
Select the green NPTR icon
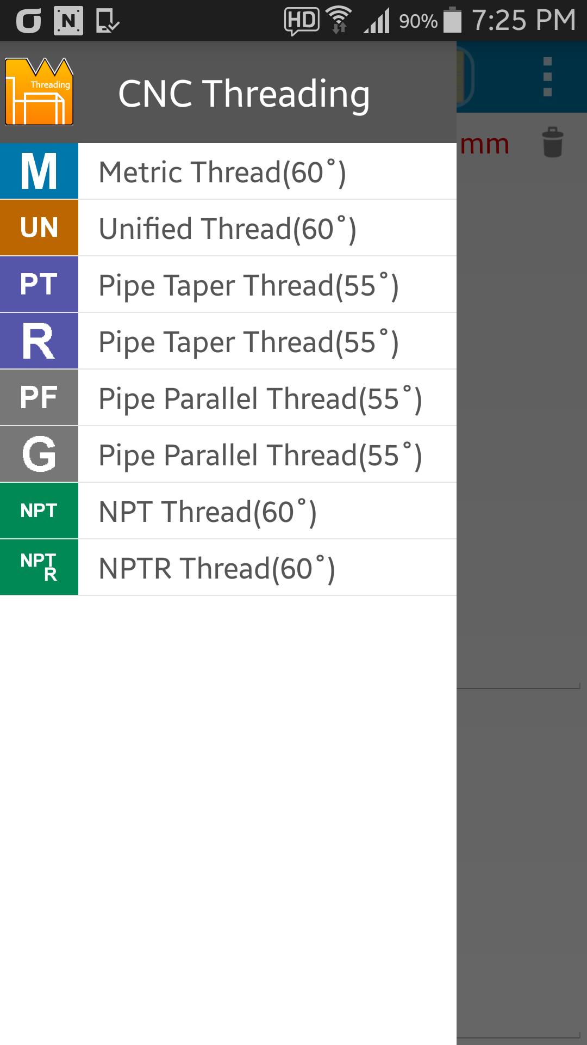tap(39, 568)
